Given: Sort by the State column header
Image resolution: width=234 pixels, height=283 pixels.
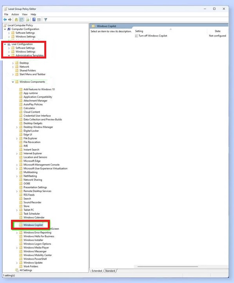Looking at the screenshot, I should click(218, 31).
